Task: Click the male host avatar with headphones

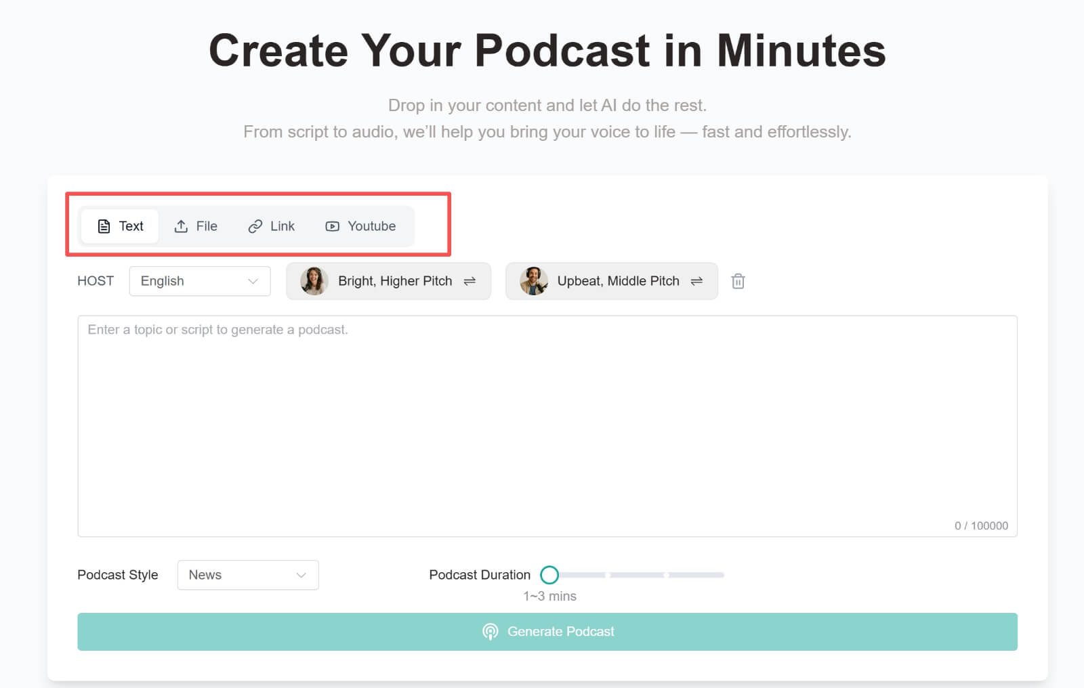Action: click(x=533, y=281)
